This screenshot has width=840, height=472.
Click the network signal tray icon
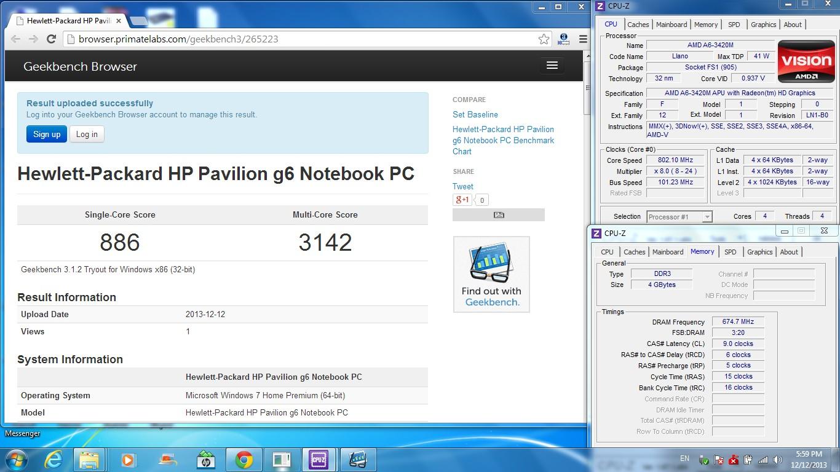pos(763,460)
